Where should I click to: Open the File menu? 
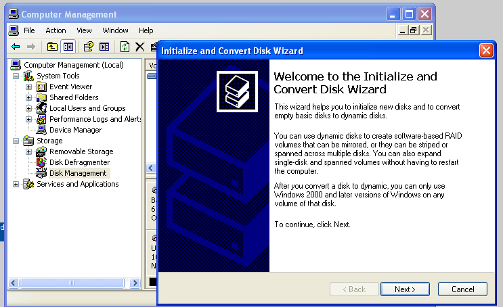(x=29, y=30)
